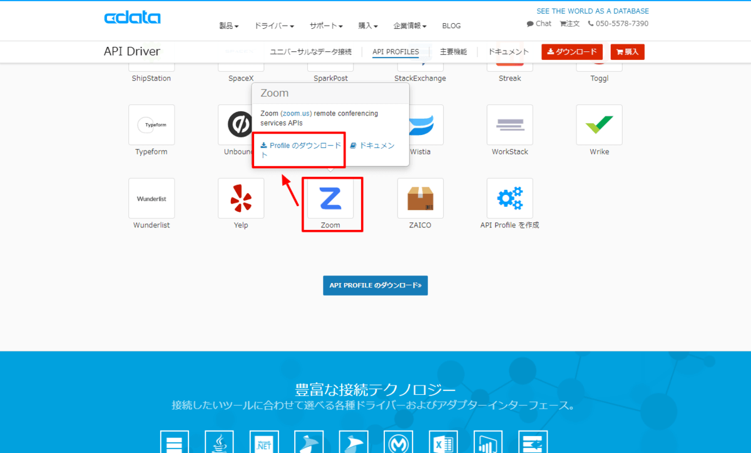Choose the MuleSoft icon in the technology row
The image size is (751, 453).
[x=399, y=442]
